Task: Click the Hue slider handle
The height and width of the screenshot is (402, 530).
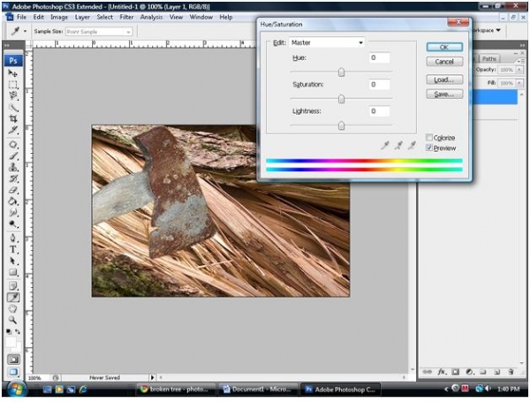Action: pyautogui.click(x=341, y=72)
